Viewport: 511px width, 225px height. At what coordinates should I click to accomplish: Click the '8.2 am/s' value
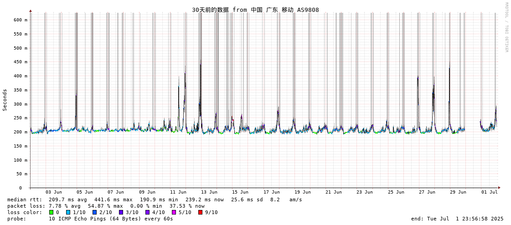pos(286,199)
